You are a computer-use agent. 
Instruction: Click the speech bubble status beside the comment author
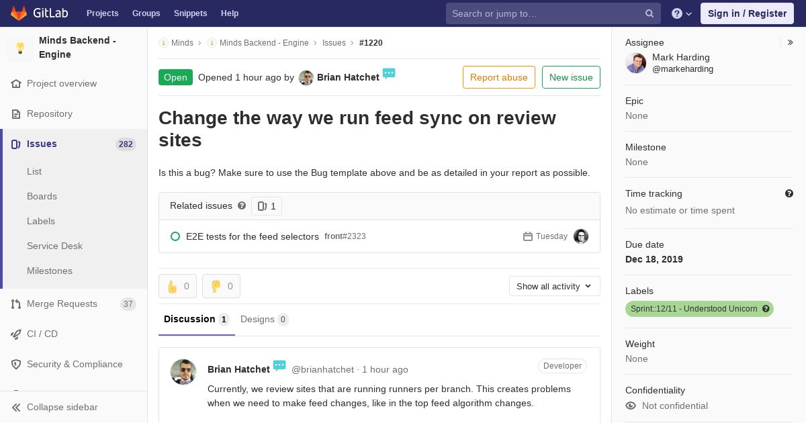tap(279, 366)
